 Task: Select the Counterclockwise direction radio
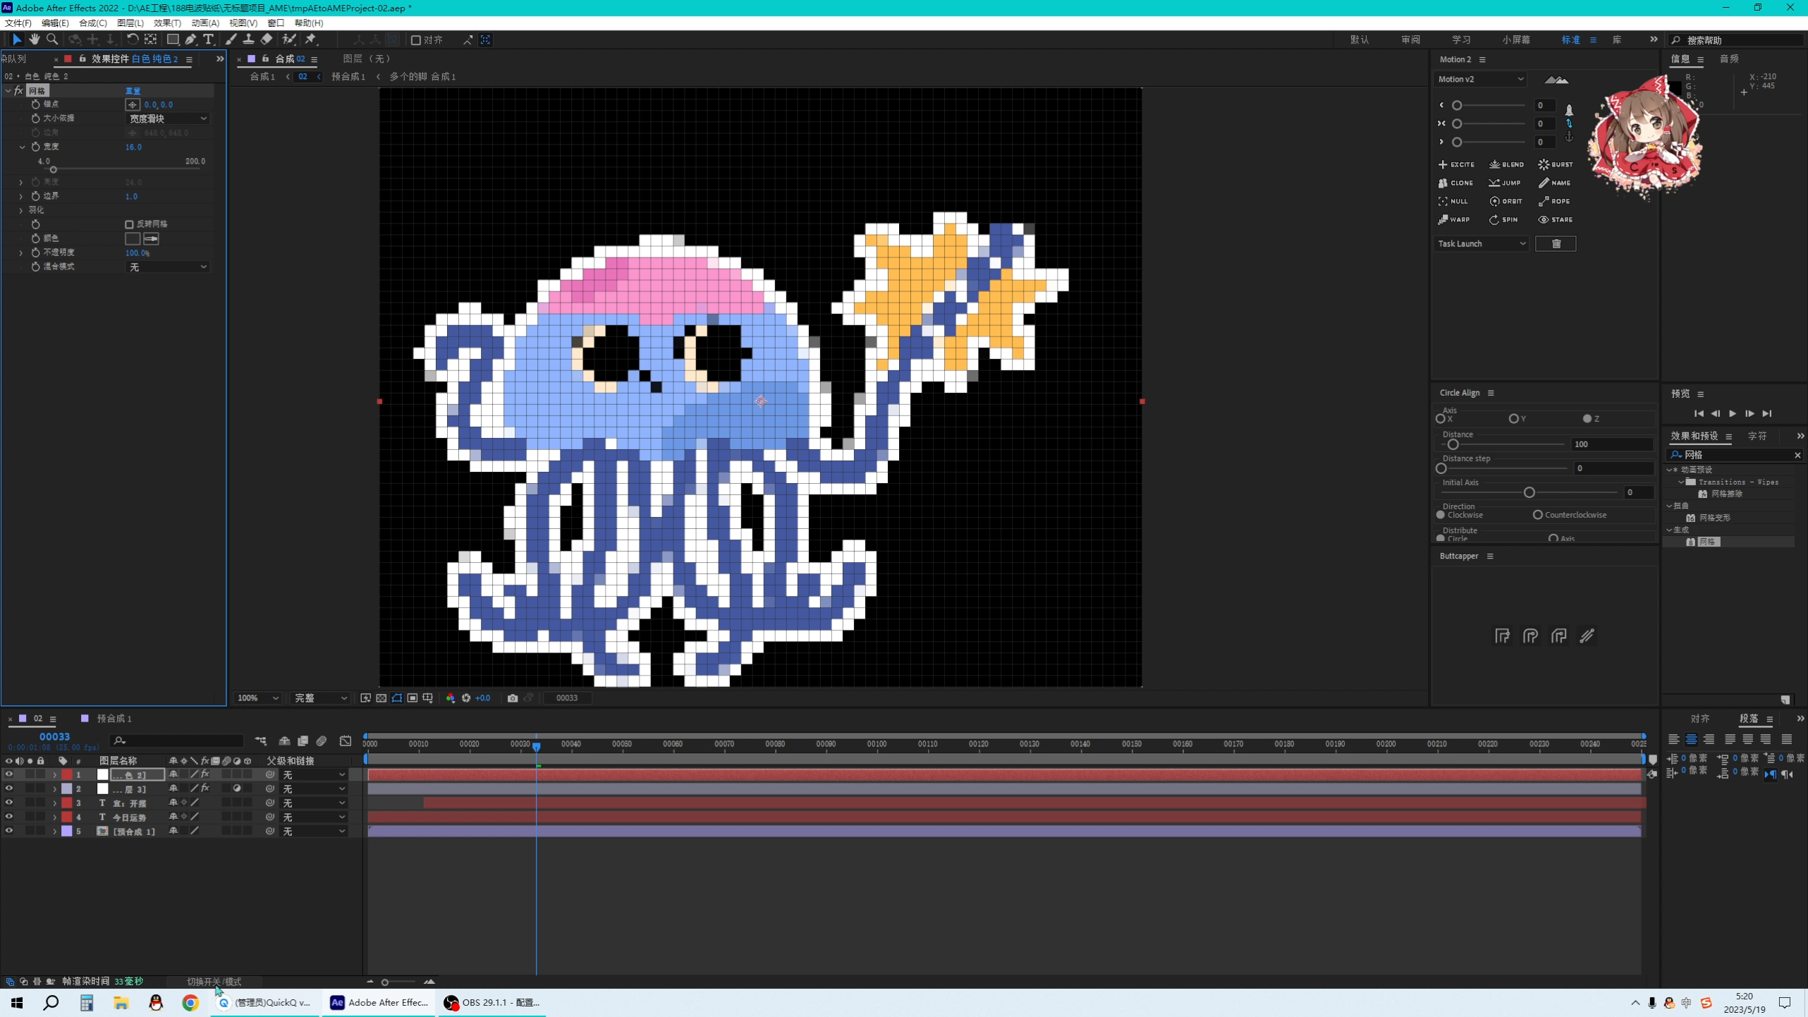pyautogui.click(x=1537, y=515)
